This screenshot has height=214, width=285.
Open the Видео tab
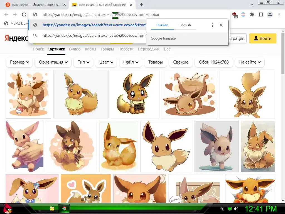coord(75,49)
